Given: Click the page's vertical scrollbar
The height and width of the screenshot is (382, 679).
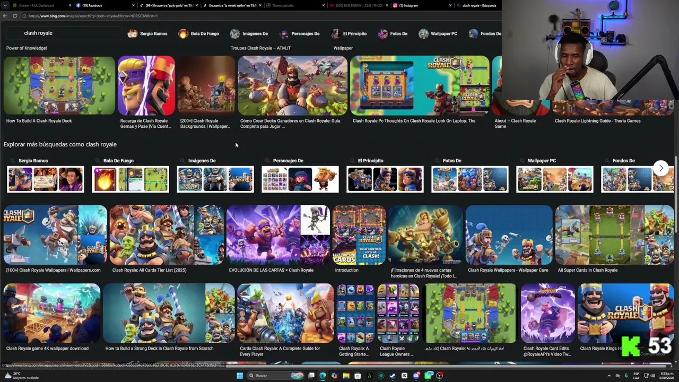Looking at the screenshot, I should click(x=676, y=194).
